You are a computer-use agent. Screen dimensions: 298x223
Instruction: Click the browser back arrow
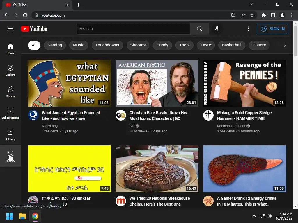(6, 15)
